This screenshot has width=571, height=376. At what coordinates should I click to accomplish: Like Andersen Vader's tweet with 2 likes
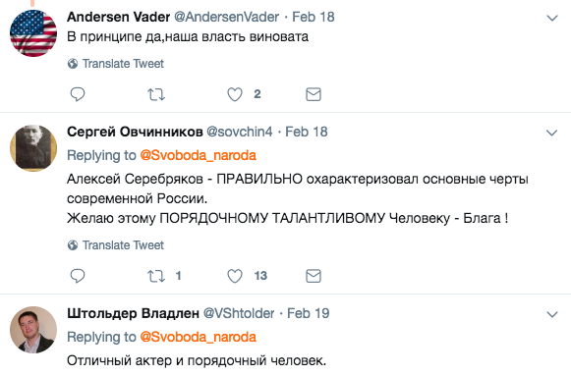(x=235, y=94)
